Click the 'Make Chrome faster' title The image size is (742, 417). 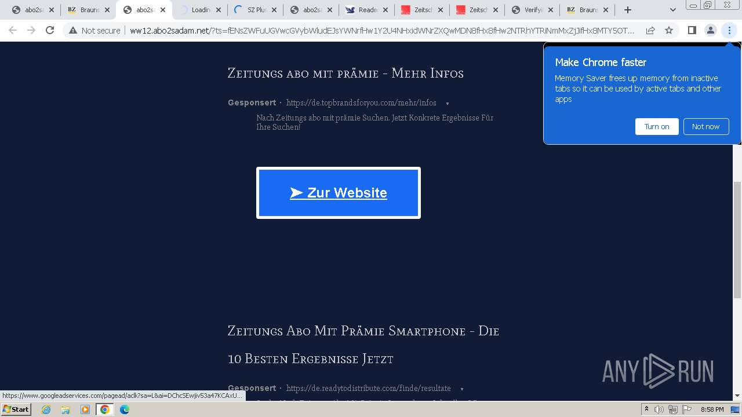pos(601,62)
